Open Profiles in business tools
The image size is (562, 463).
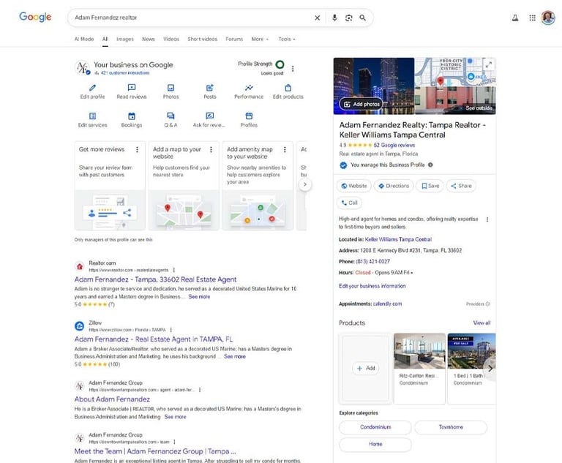(249, 120)
